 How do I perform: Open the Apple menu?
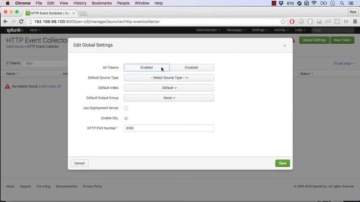[7, 3]
